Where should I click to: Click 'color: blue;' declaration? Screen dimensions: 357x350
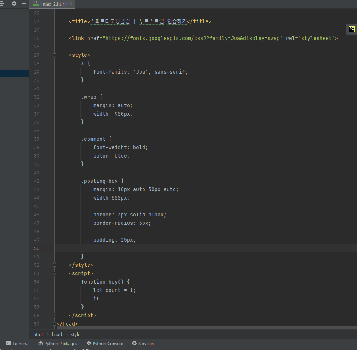[x=111, y=156]
